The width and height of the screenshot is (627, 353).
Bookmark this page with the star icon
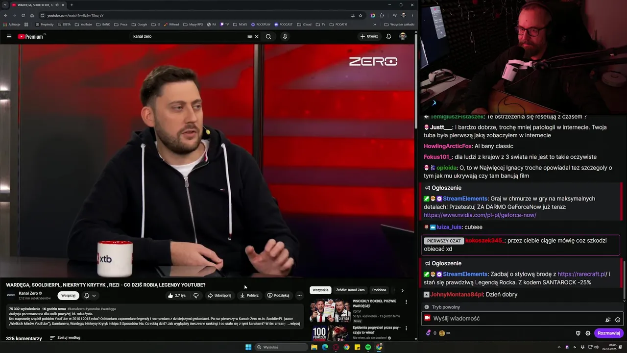(361, 15)
